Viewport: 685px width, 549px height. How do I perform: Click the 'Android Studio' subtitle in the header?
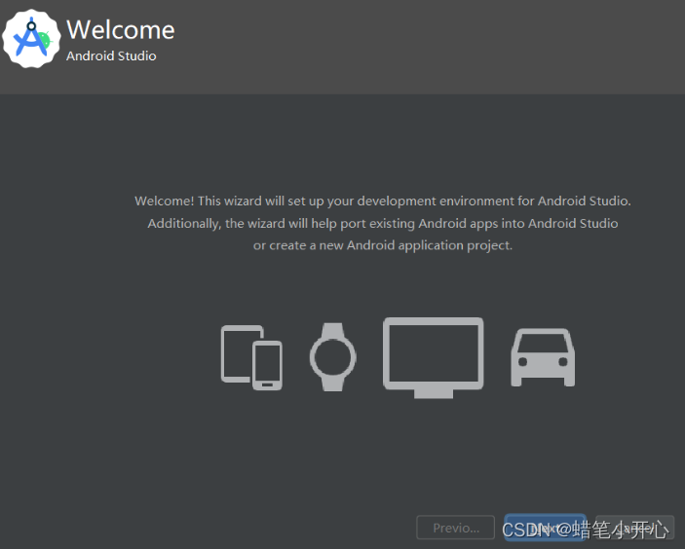(x=111, y=55)
